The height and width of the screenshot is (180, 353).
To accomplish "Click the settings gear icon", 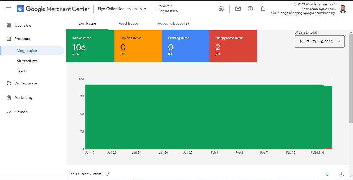I will point(221,9).
